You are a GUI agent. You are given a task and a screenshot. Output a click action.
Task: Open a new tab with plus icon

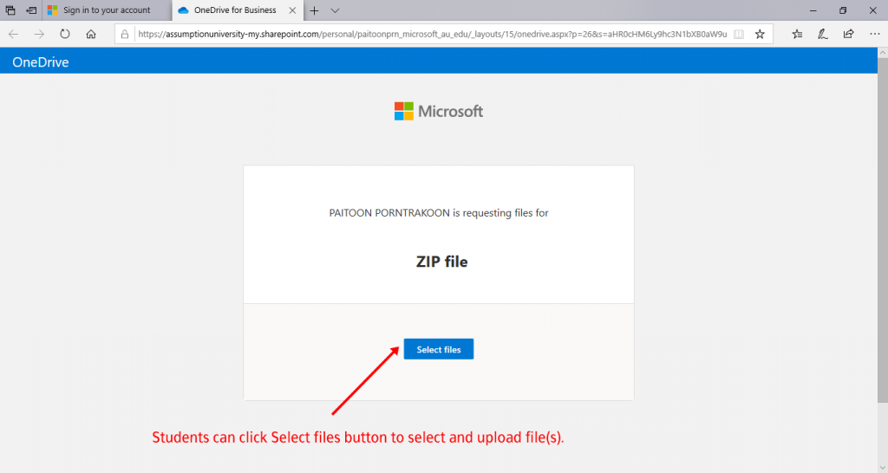click(314, 10)
